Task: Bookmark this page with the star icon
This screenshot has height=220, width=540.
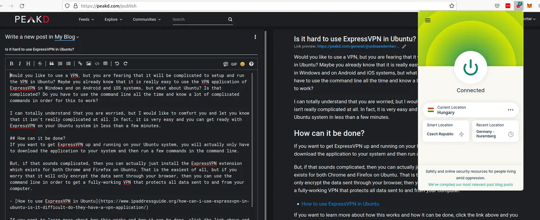Action: pos(452,6)
